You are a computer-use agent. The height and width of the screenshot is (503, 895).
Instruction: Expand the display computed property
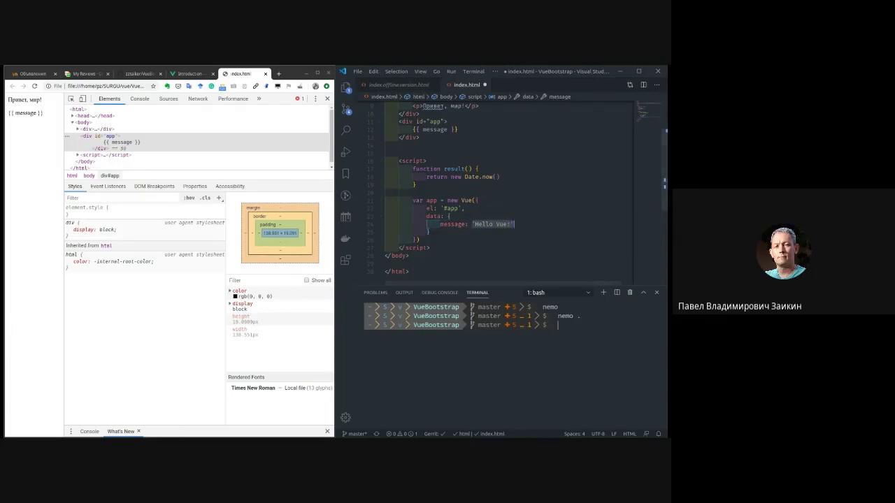pos(230,303)
